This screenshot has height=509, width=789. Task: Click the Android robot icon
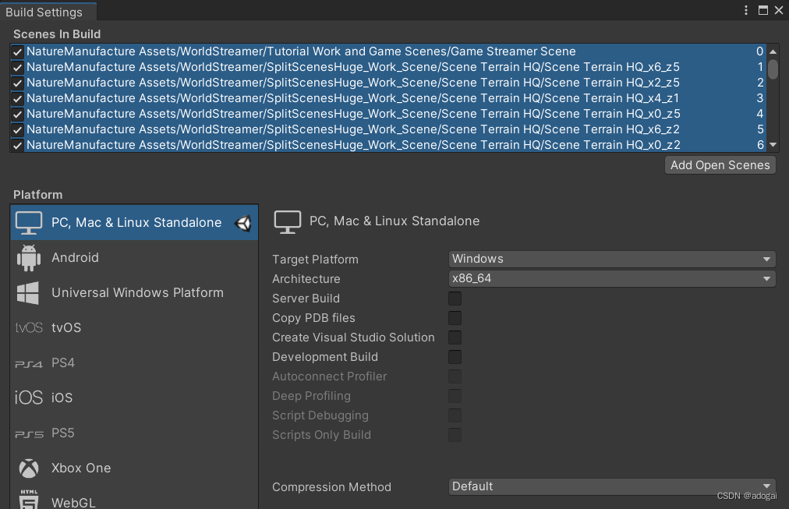29,258
